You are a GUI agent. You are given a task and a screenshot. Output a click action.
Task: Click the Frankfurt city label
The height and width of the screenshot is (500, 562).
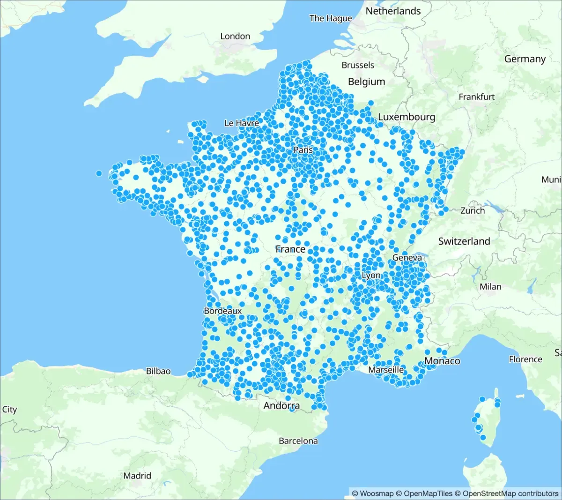coord(476,97)
